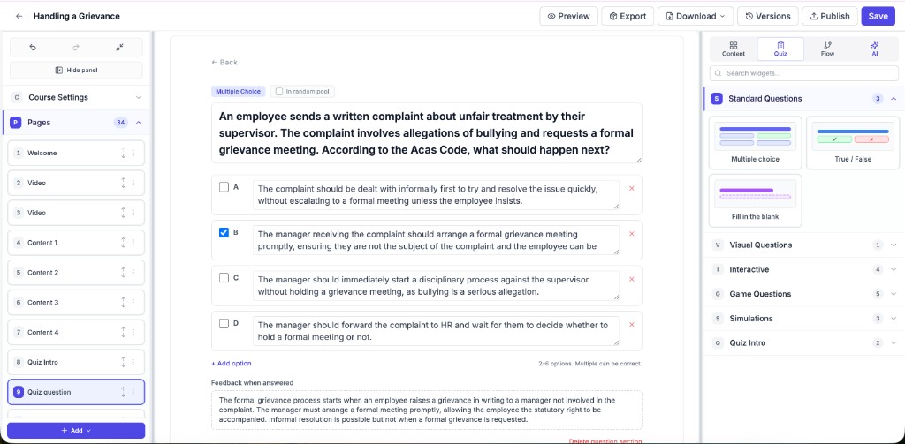The width and height of the screenshot is (905, 444).
Task: Click reorder arrows on Content 3
Action: (123, 302)
